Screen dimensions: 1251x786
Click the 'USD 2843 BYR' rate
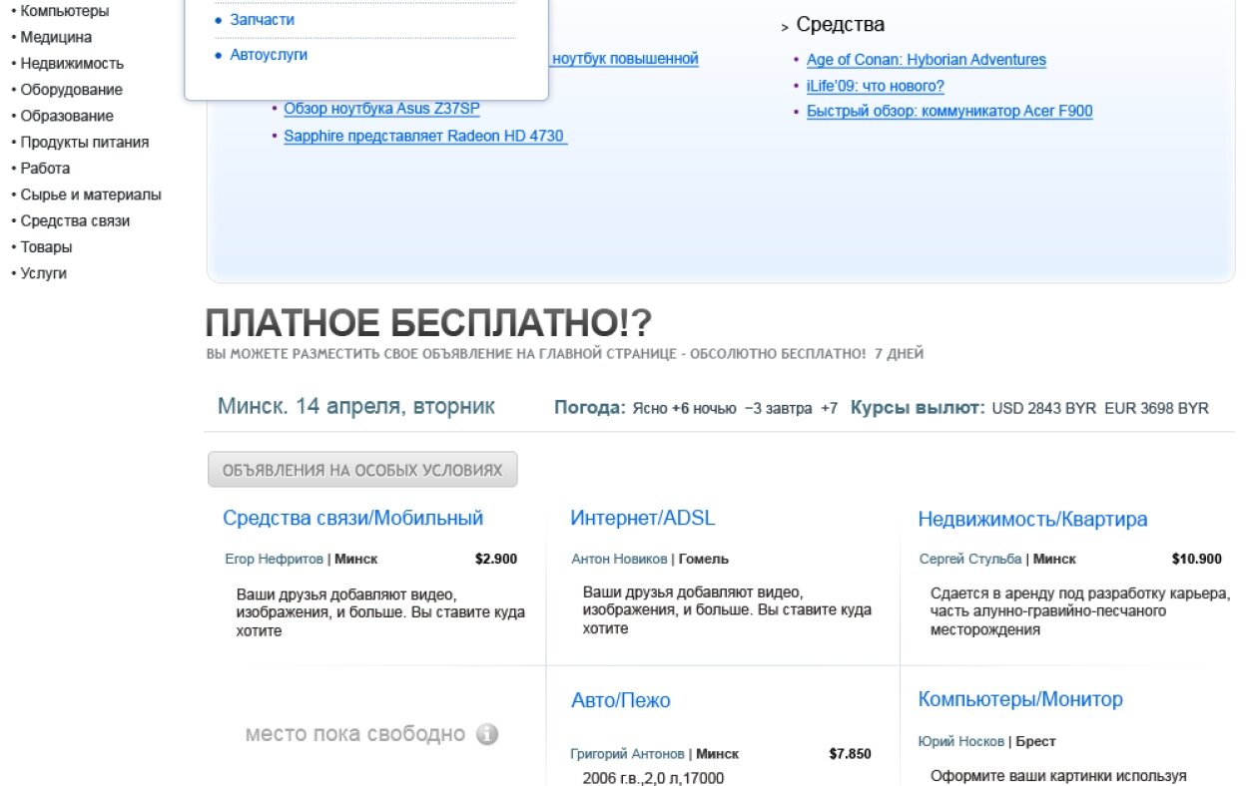[1044, 408]
